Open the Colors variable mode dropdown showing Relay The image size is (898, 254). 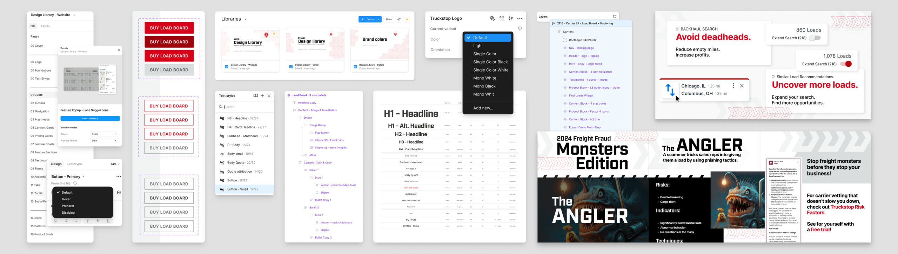(x=104, y=134)
